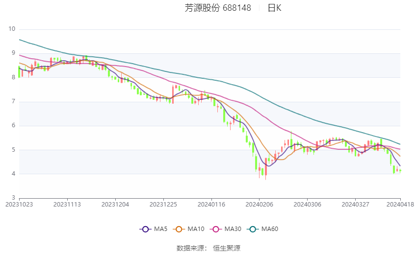The width and height of the screenshot is (417, 253).
Task: Click the y-axis value 10 label
Action: click(12, 29)
